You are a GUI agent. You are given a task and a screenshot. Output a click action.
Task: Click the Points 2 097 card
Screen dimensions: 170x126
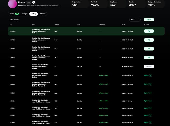tap(136, 4)
